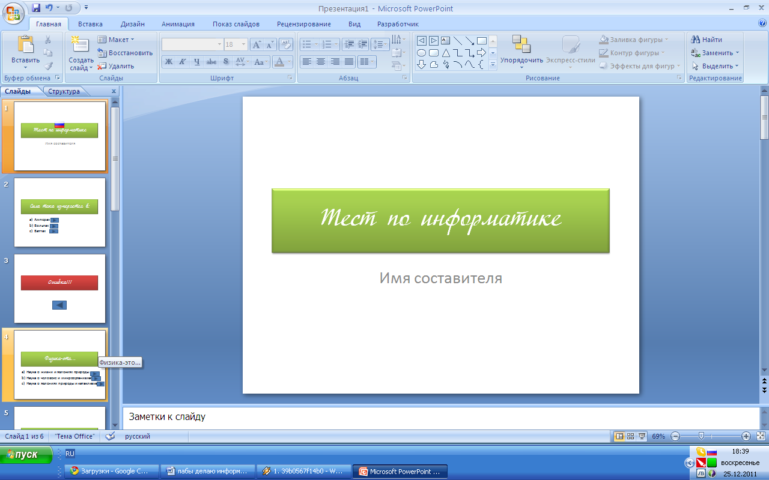Open the font color dropdown arrow
The image size is (769, 480).
click(289, 61)
